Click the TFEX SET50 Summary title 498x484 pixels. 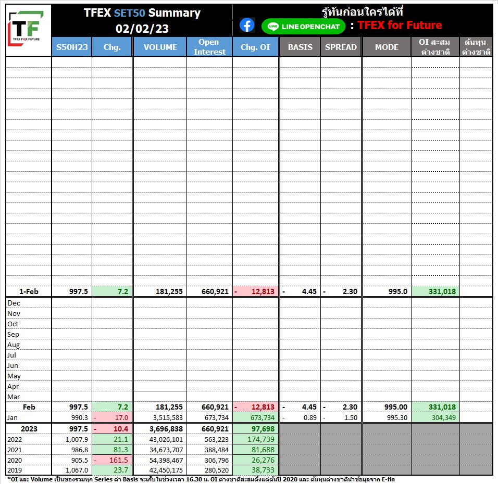pyautogui.click(x=142, y=12)
